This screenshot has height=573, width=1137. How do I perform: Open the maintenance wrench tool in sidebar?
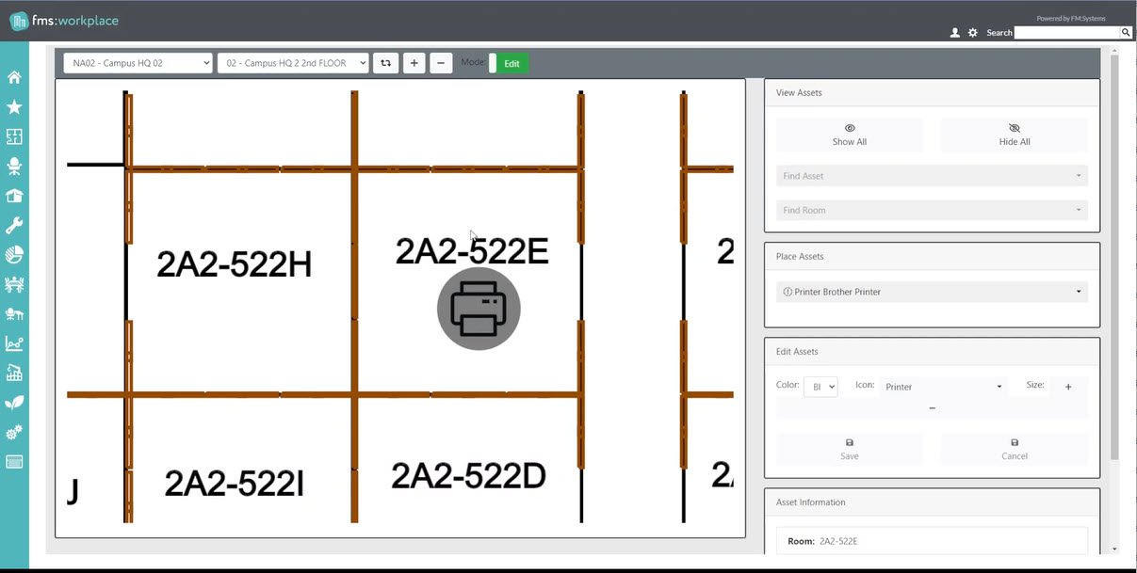point(13,224)
